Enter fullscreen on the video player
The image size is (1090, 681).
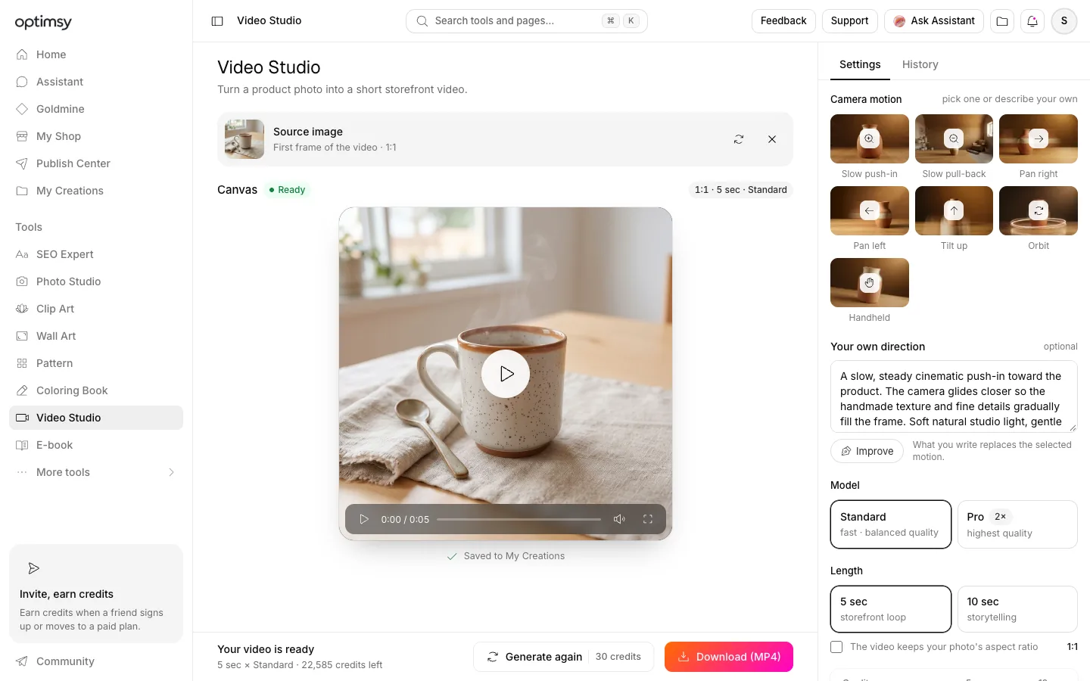(648, 519)
